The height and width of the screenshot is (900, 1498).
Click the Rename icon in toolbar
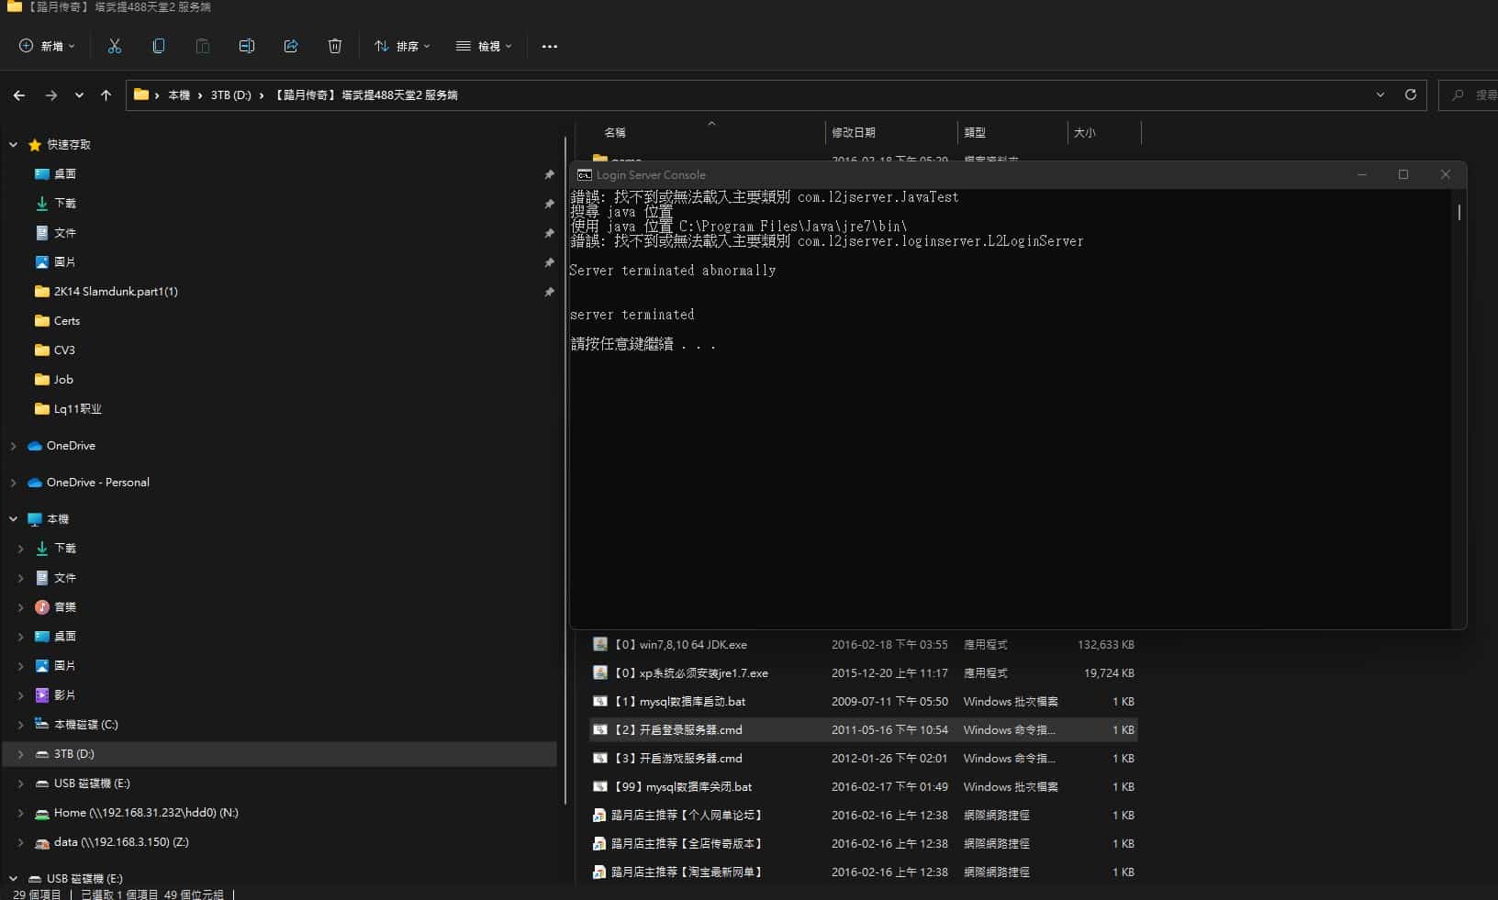[247, 46]
